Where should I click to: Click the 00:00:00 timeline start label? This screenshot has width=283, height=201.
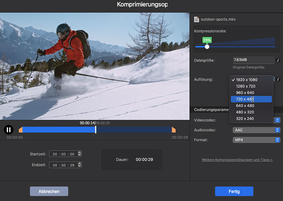coord(15,137)
